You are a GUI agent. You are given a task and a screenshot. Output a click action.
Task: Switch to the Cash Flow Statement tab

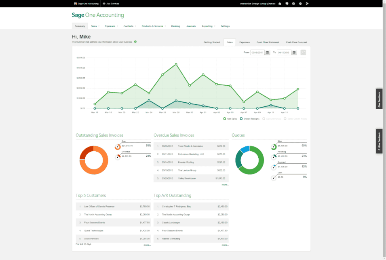(268, 42)
